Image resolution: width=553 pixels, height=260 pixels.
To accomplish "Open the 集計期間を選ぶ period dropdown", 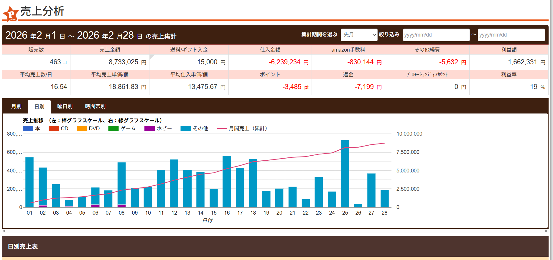I will coord(359,35).
